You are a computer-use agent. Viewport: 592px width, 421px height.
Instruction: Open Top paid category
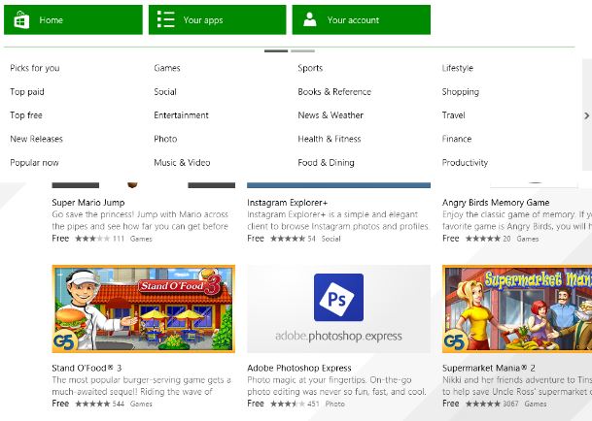(x=27, y=92)
